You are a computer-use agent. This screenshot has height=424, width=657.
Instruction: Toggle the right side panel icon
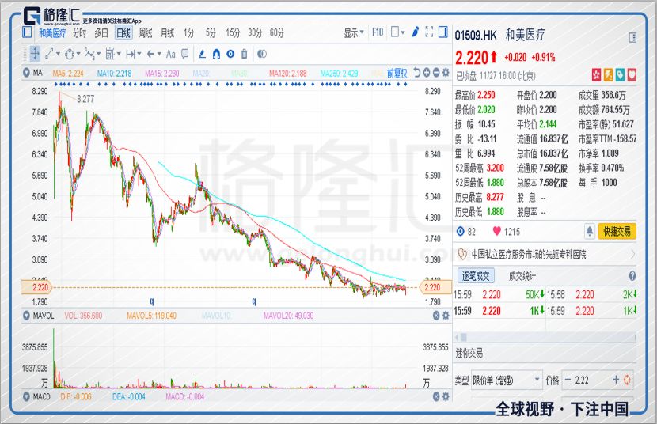click(x=443, y=32)
